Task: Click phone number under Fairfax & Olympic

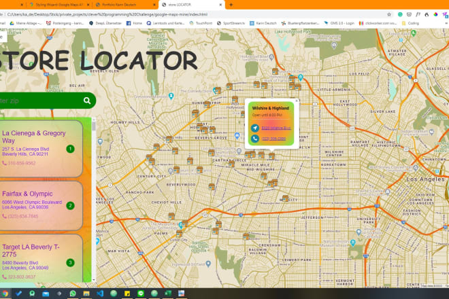Action: coord(23,216)
